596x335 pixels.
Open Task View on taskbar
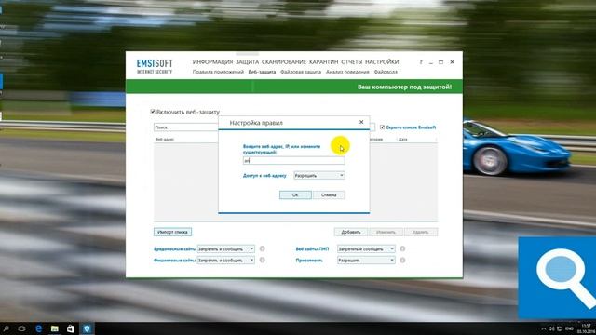21,328
